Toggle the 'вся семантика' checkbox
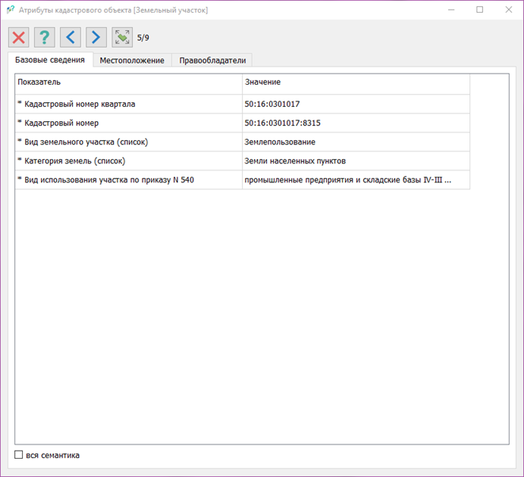524x477 pixels. [19, 455]
